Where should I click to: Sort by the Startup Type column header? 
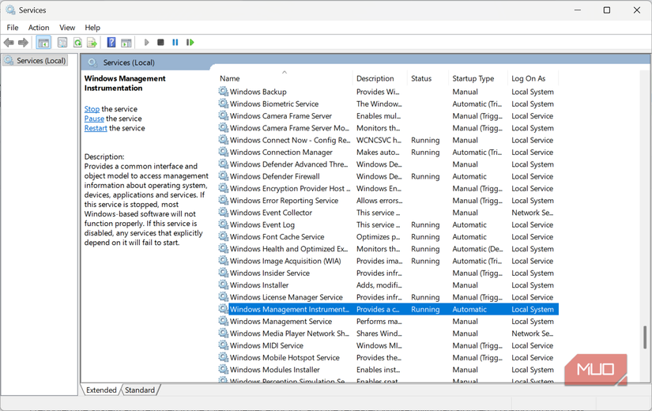(x=479, y=78)
